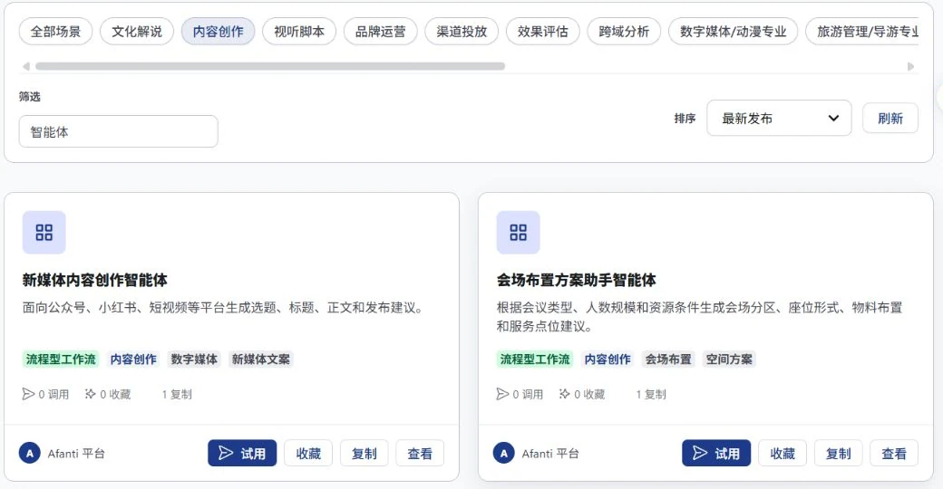This screenshot has height=489, width=943.
Task: Click right arrow of horizontal tag scrollbar
Action: coord(910,66)
